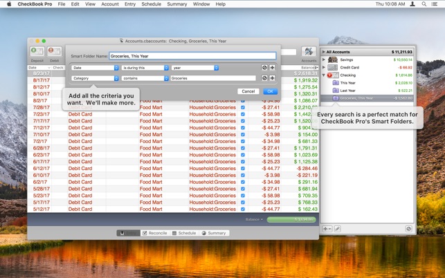Screen dimensions: 445x278
Task: Click the sidebar delete circle-slash button
Action: [409, 229]
